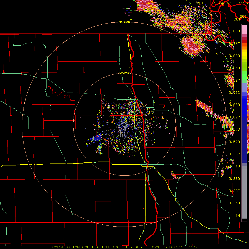Screen dimensions: 249x249
Task: Click the "NEXLAB-College of DuPage" header text
Action: (x=222, y=3)
